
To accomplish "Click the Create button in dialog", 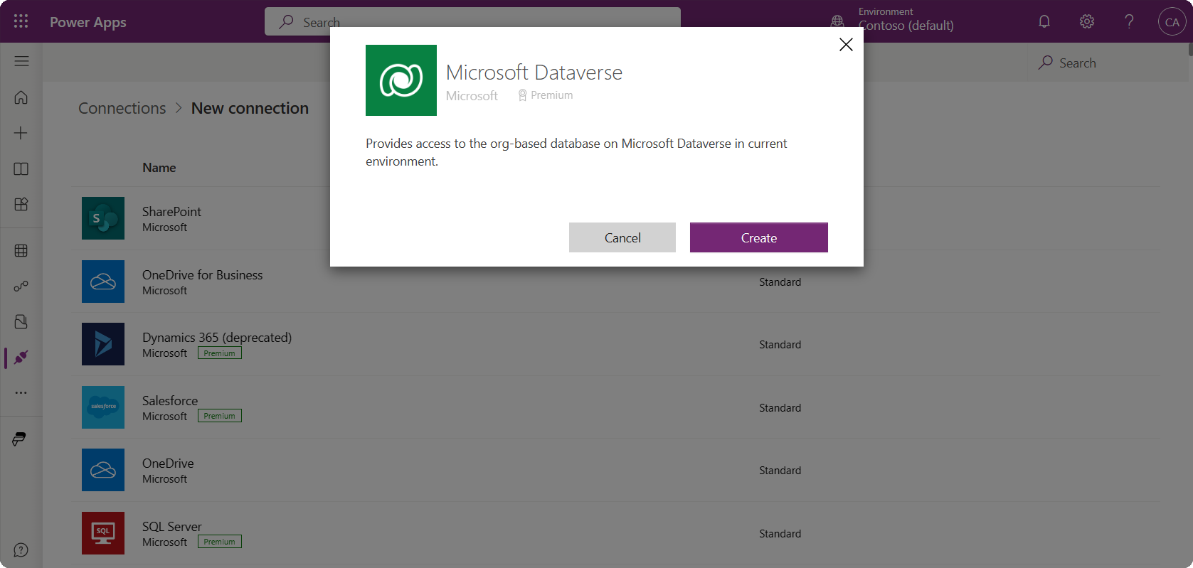I will pos(759,237).
